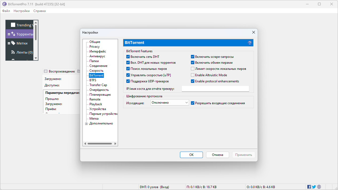Click the DHT: 0 узлов status entry
338x190 pixels.
(x=154, y=187)
